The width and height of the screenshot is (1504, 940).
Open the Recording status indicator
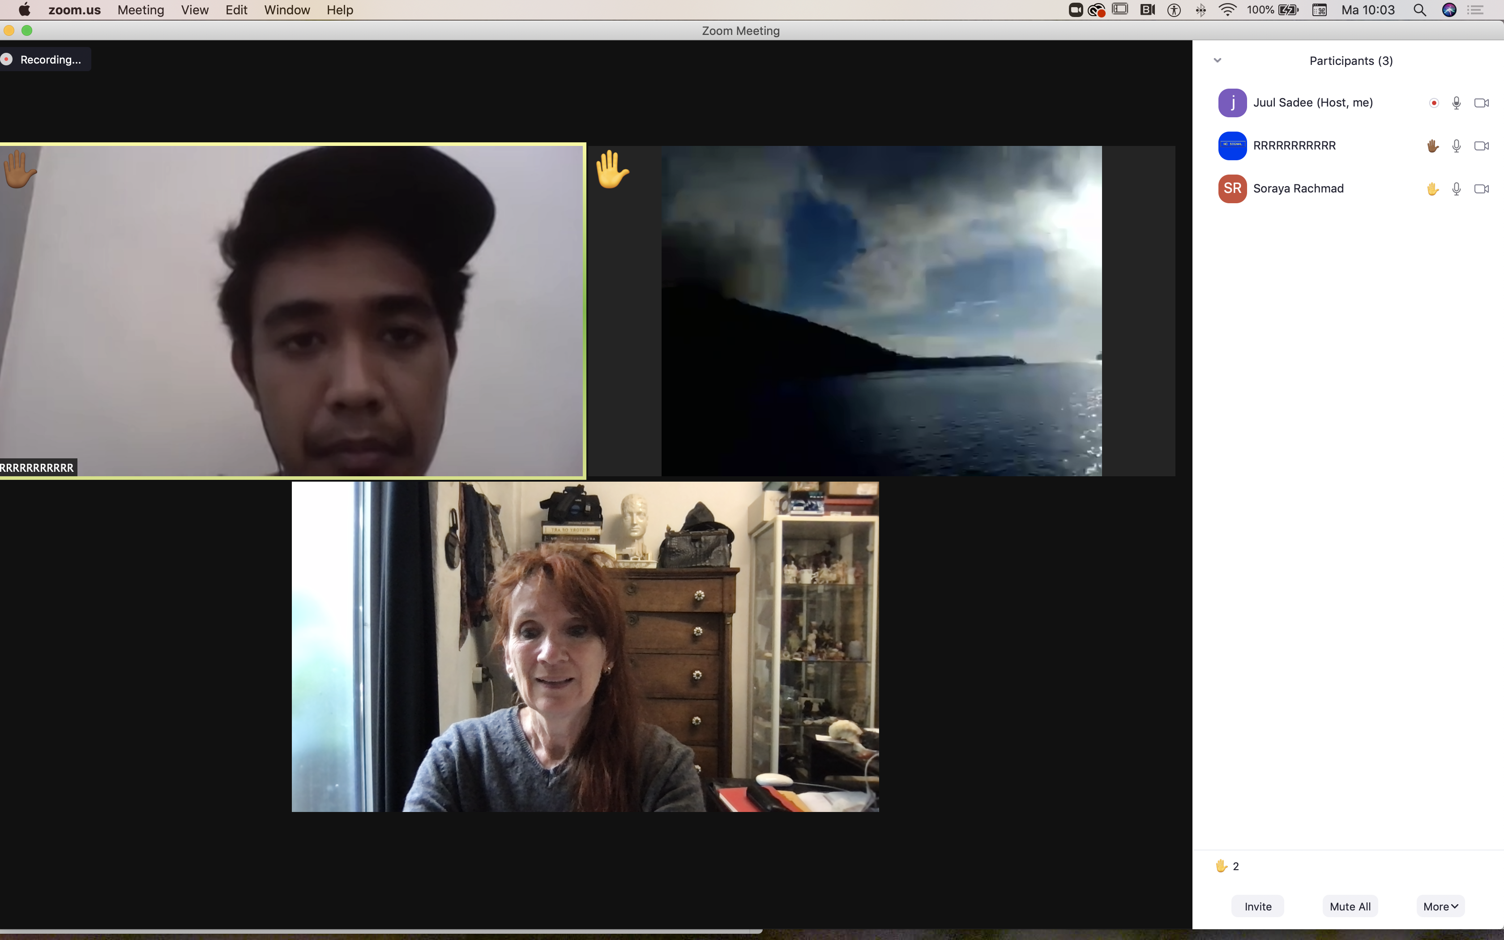coord(45,60)
